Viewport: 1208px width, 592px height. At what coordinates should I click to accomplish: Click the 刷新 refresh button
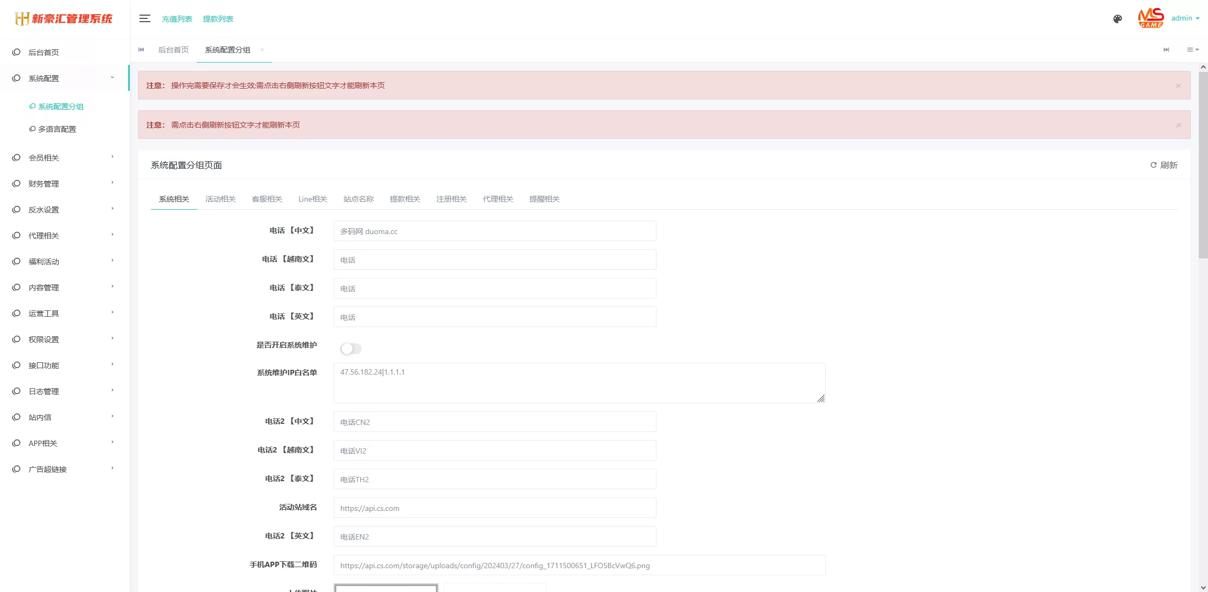click(1164, 165)
